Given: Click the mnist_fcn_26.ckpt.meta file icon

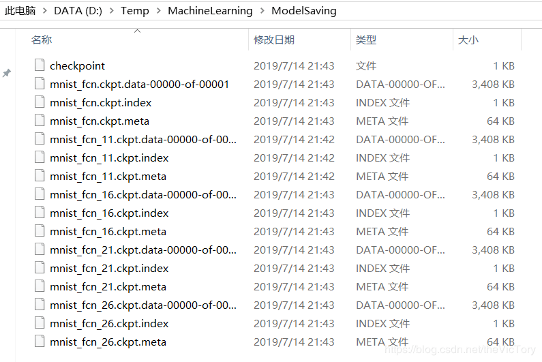Looking at the screenshot, I should click(x=40, y=342).
